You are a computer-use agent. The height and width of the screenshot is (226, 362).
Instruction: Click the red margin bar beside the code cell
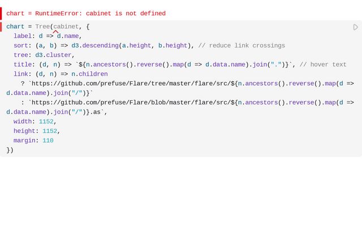(x=1, y=27)
